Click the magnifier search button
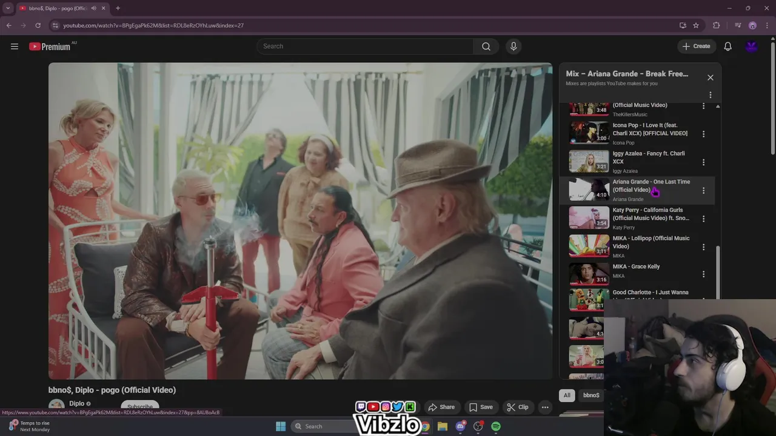Screen dimensions: 776x436 pos(486,47)
